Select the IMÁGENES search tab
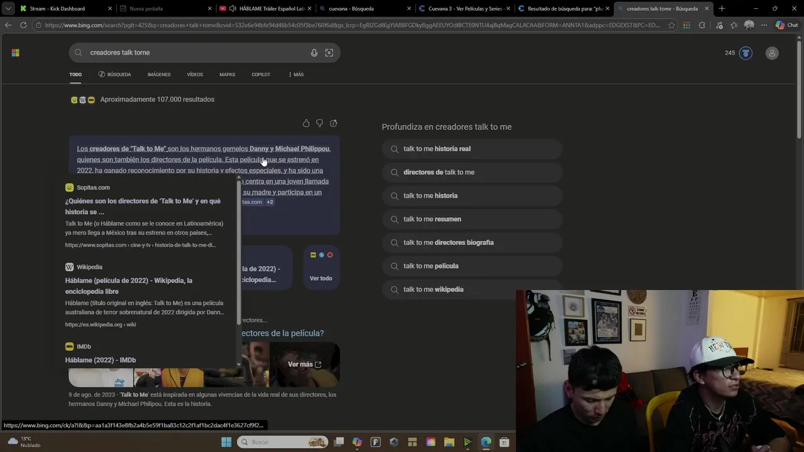Image resolution: width=804 pixels, height=452 pixels. pyautogui.click(x=159, y=75)
